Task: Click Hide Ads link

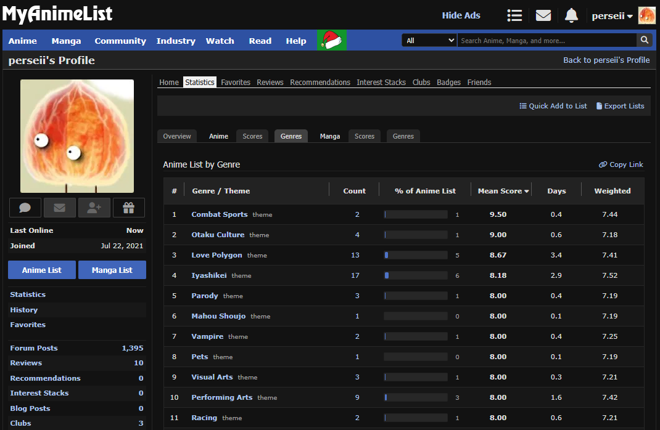Action: tap(461, 15)
